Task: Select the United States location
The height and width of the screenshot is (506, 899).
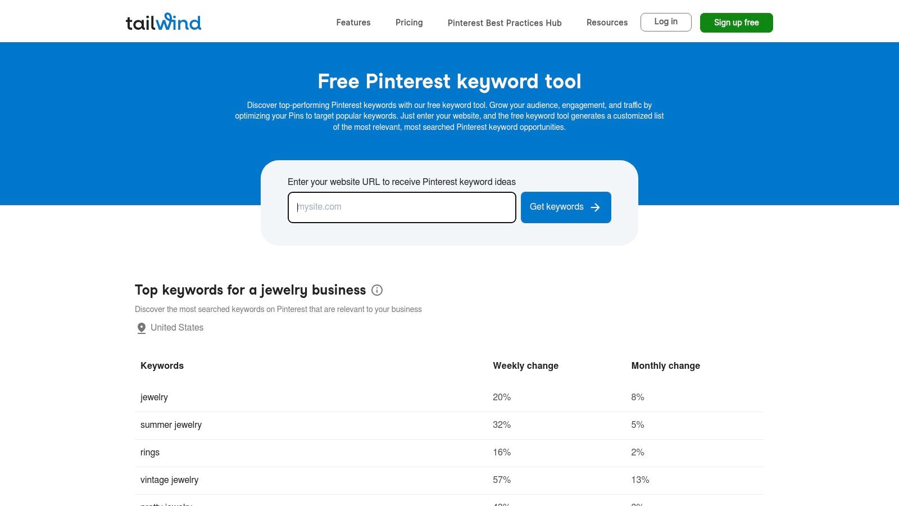Action: [x=176, y=328]
